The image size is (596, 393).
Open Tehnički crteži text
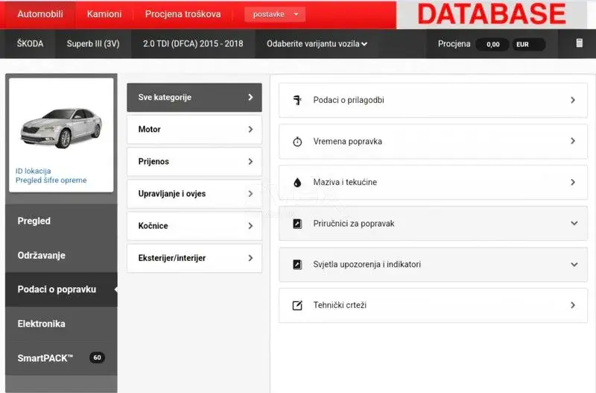[340, 305]
